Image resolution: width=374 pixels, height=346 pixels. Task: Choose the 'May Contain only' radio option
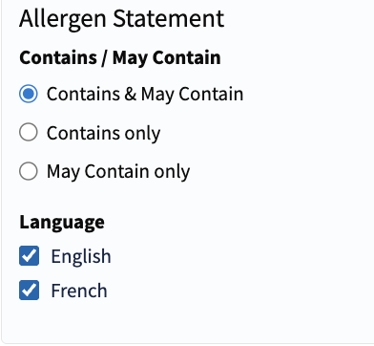point(29,171)
